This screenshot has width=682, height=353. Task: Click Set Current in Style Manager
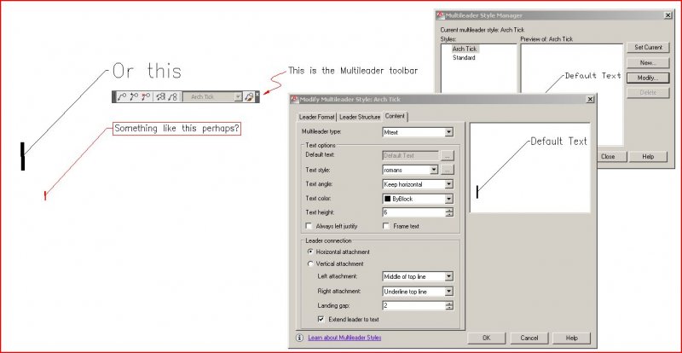pyautogui.click(x=648, y=48)
